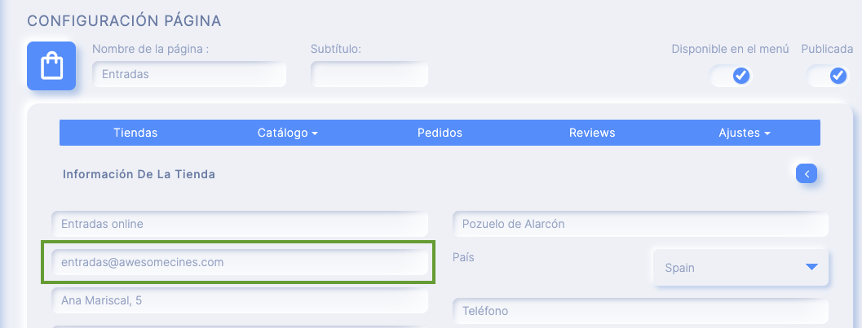Click the Entradas online store name field
This screenshot has width=862, height=328.
(x=240, y=224)
